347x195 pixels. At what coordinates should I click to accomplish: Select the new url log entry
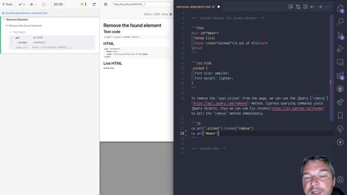click(52, 47)
